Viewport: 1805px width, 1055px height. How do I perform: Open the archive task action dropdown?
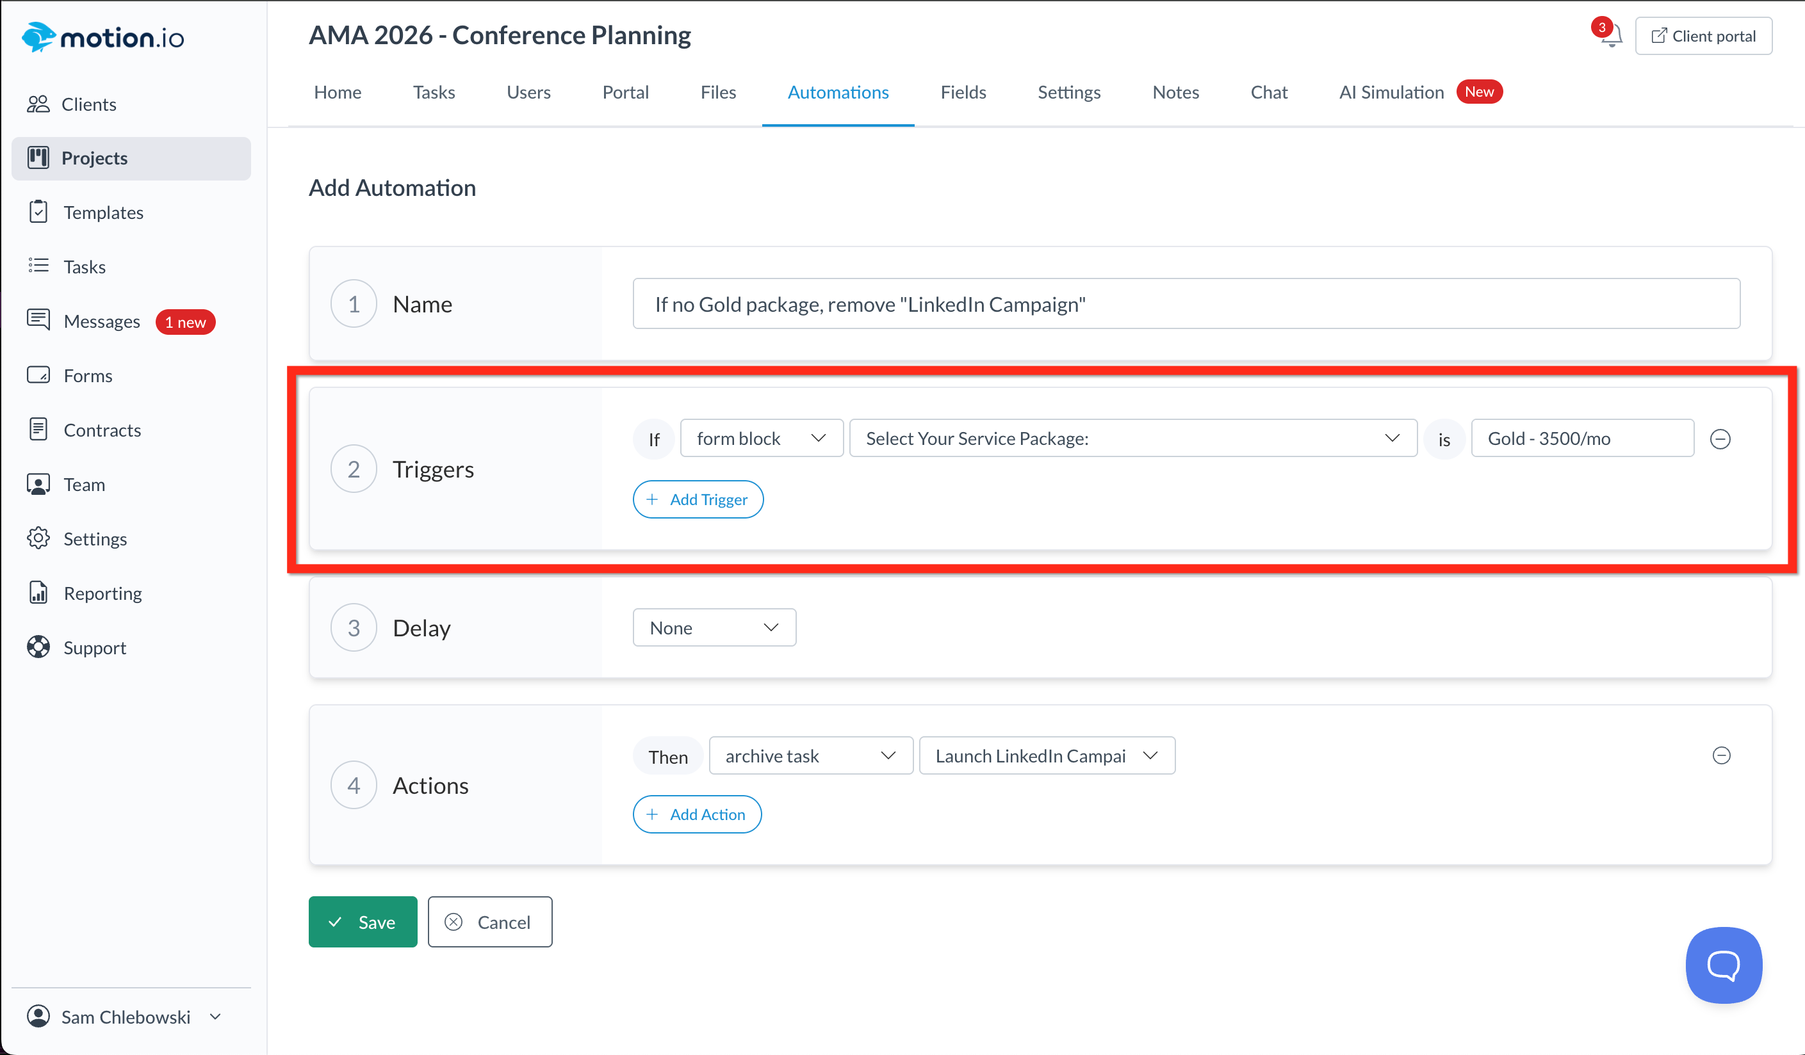point(810,756)
